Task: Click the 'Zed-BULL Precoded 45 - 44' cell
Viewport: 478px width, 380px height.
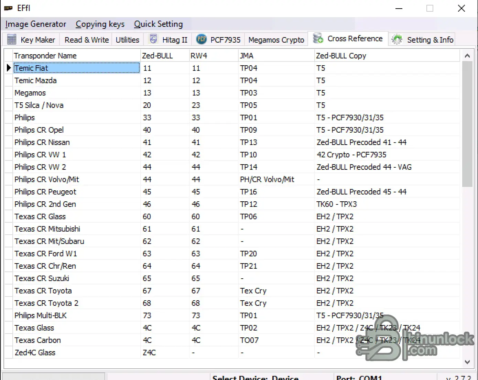Action: [x=387, y=192]
